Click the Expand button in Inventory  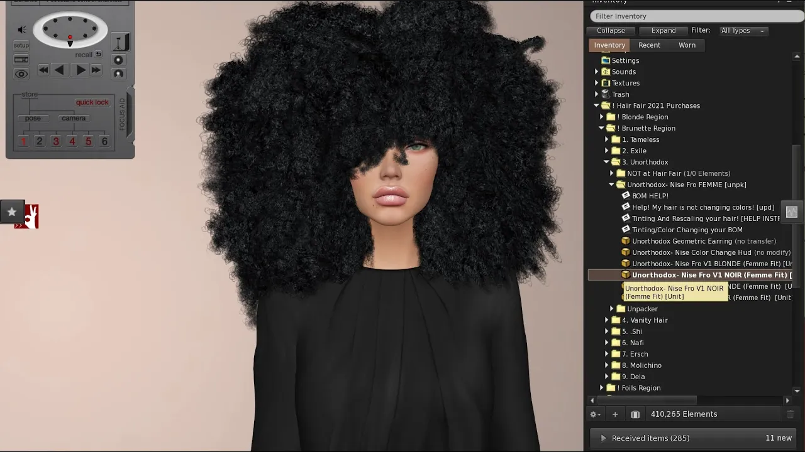663,31
